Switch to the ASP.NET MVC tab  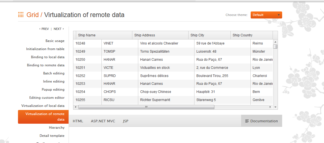[x=103, y=121]
